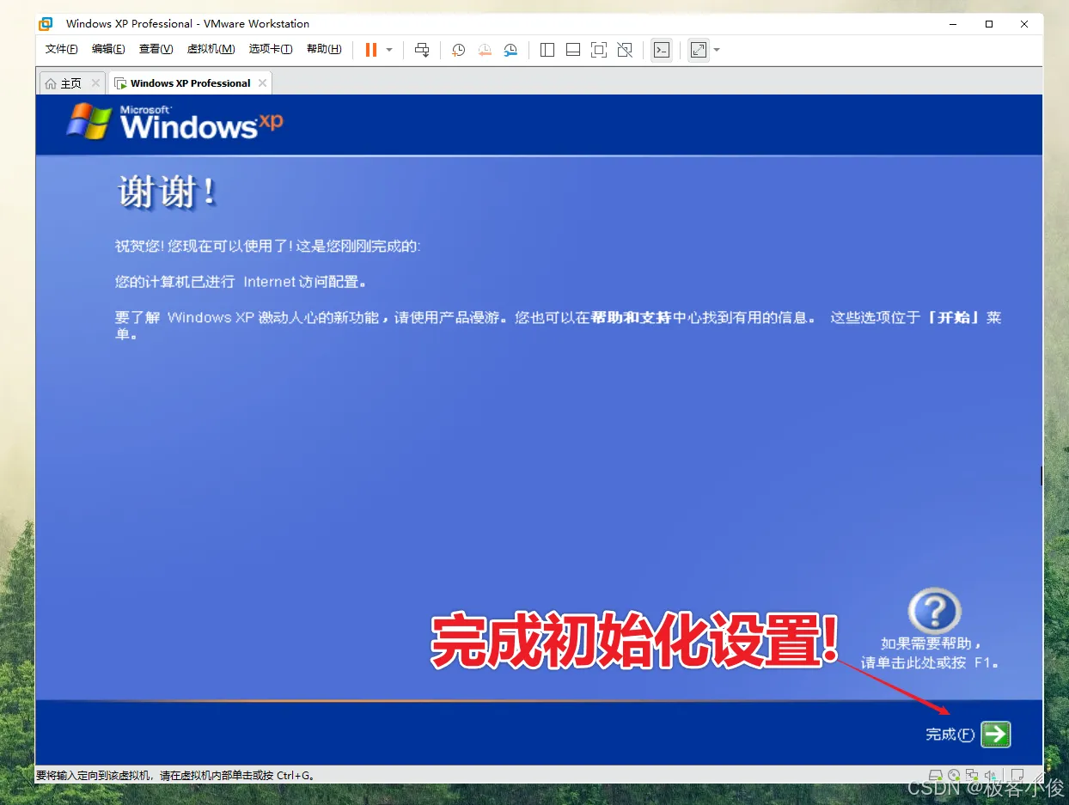
Task: Maximize the VMware Workstation window
Action: pyautogui.click(x=989, y=24)
